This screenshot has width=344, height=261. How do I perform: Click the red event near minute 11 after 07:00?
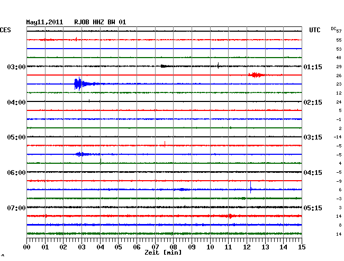click(x=230, y=216)
